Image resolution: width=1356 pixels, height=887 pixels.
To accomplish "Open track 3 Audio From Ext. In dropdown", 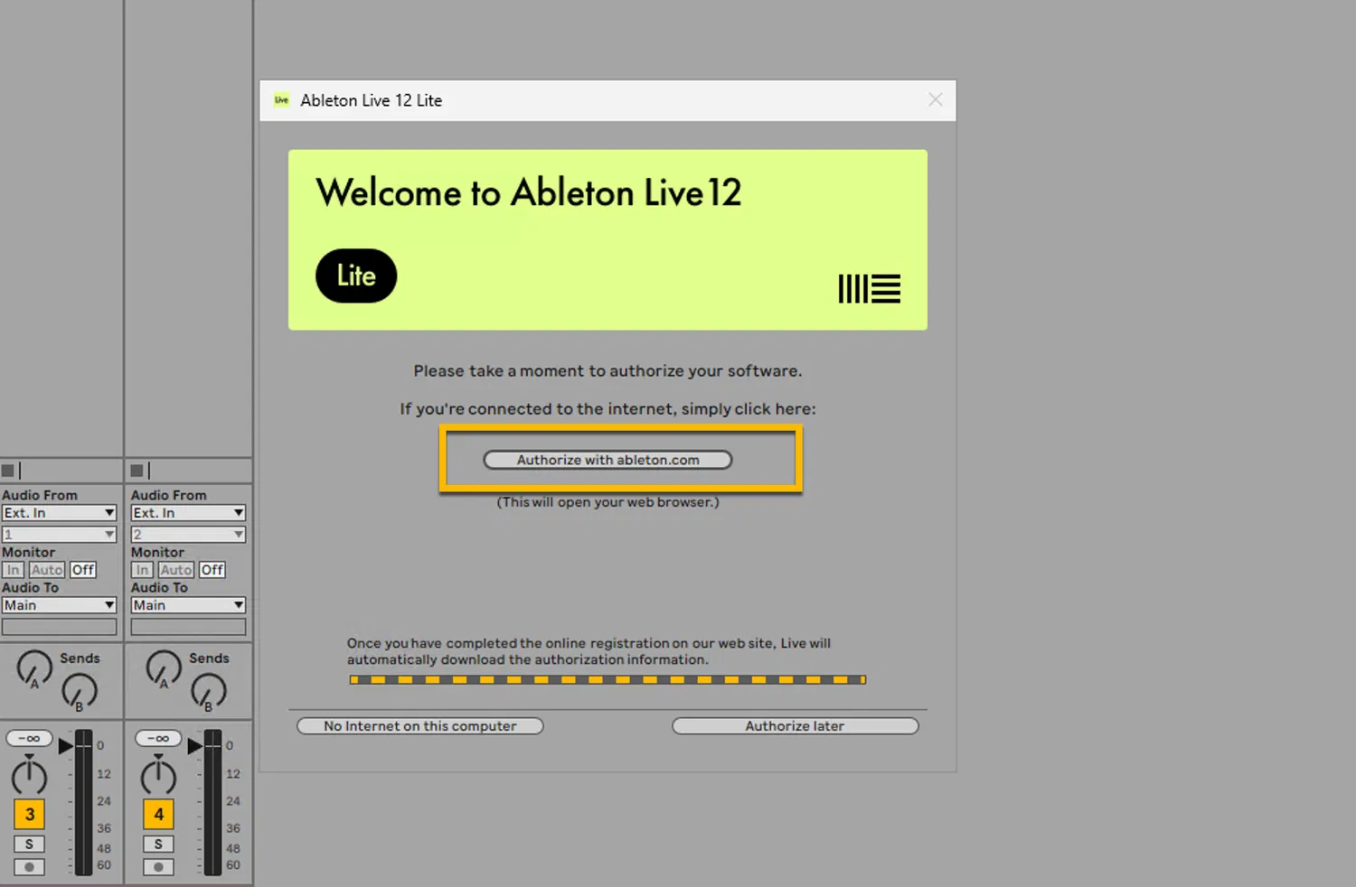I will (x=59, y=513).
